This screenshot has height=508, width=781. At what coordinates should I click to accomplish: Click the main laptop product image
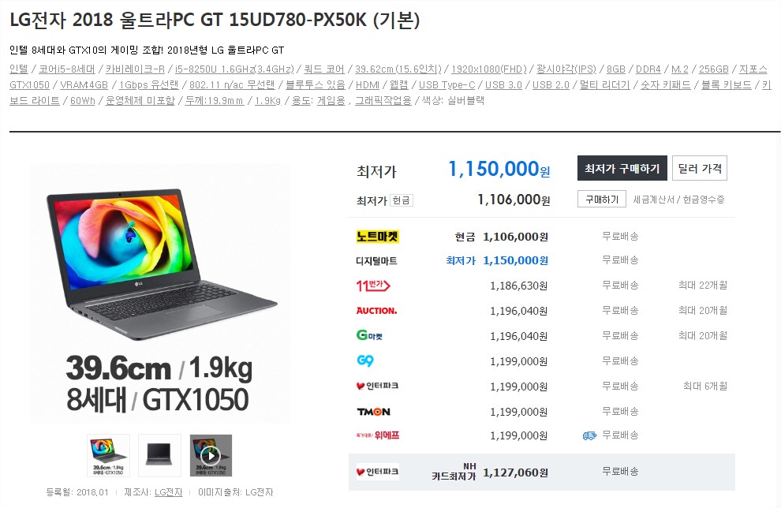pos(160,294)
